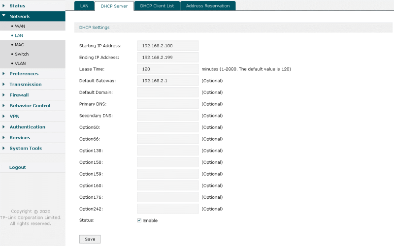Switch to the LAN tab

(x=84, y=6)
